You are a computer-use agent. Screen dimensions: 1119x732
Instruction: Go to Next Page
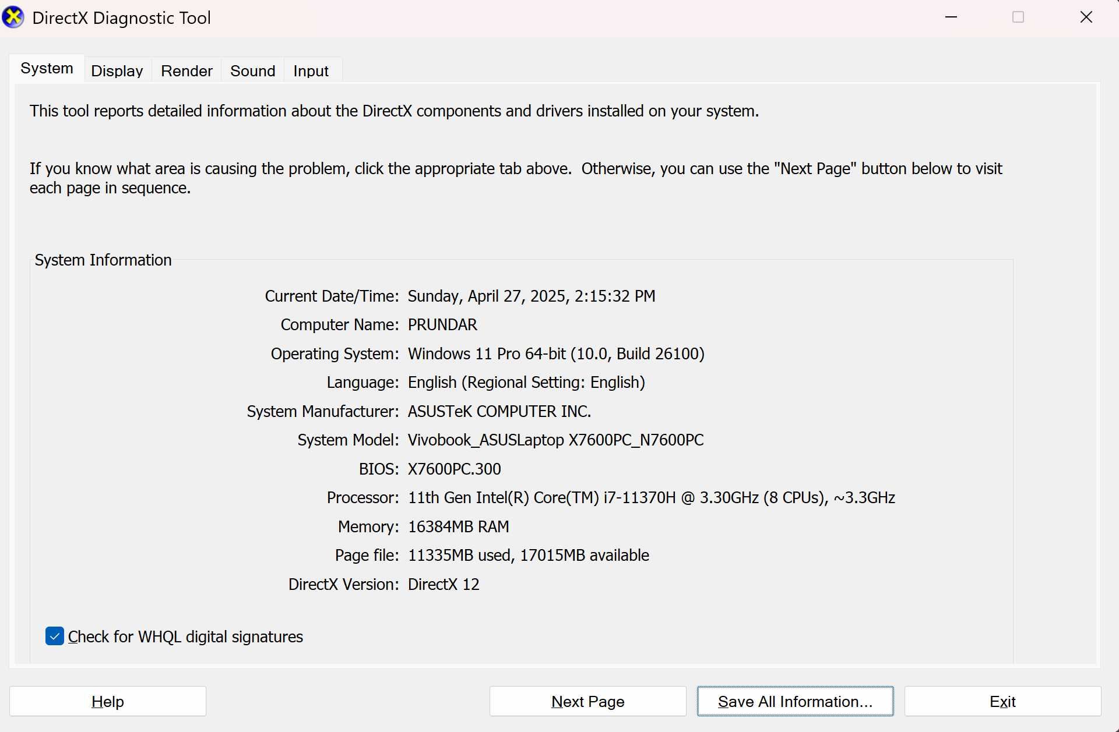click(x=587, y=701)
